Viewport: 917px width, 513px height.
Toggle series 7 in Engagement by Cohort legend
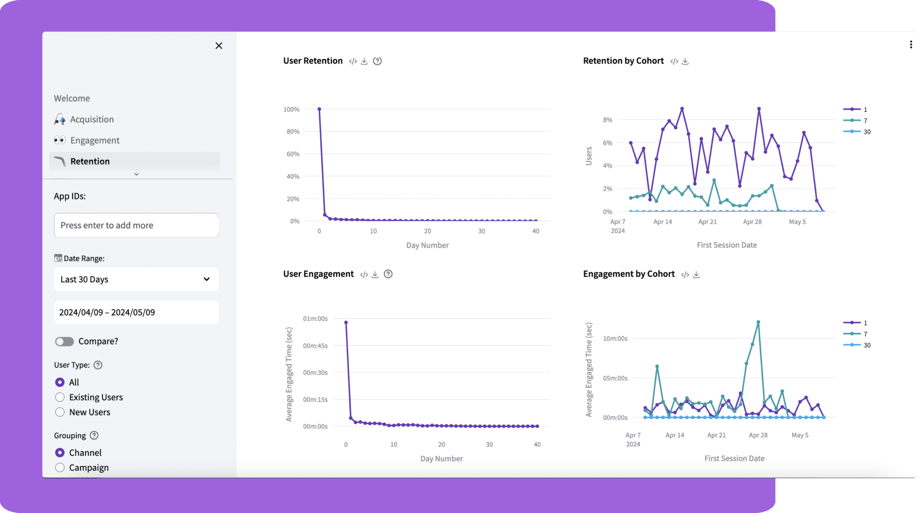(x=856, y=334)
